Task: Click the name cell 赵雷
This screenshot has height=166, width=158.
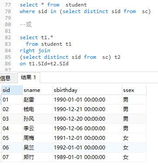Action: tap(38, 100)
